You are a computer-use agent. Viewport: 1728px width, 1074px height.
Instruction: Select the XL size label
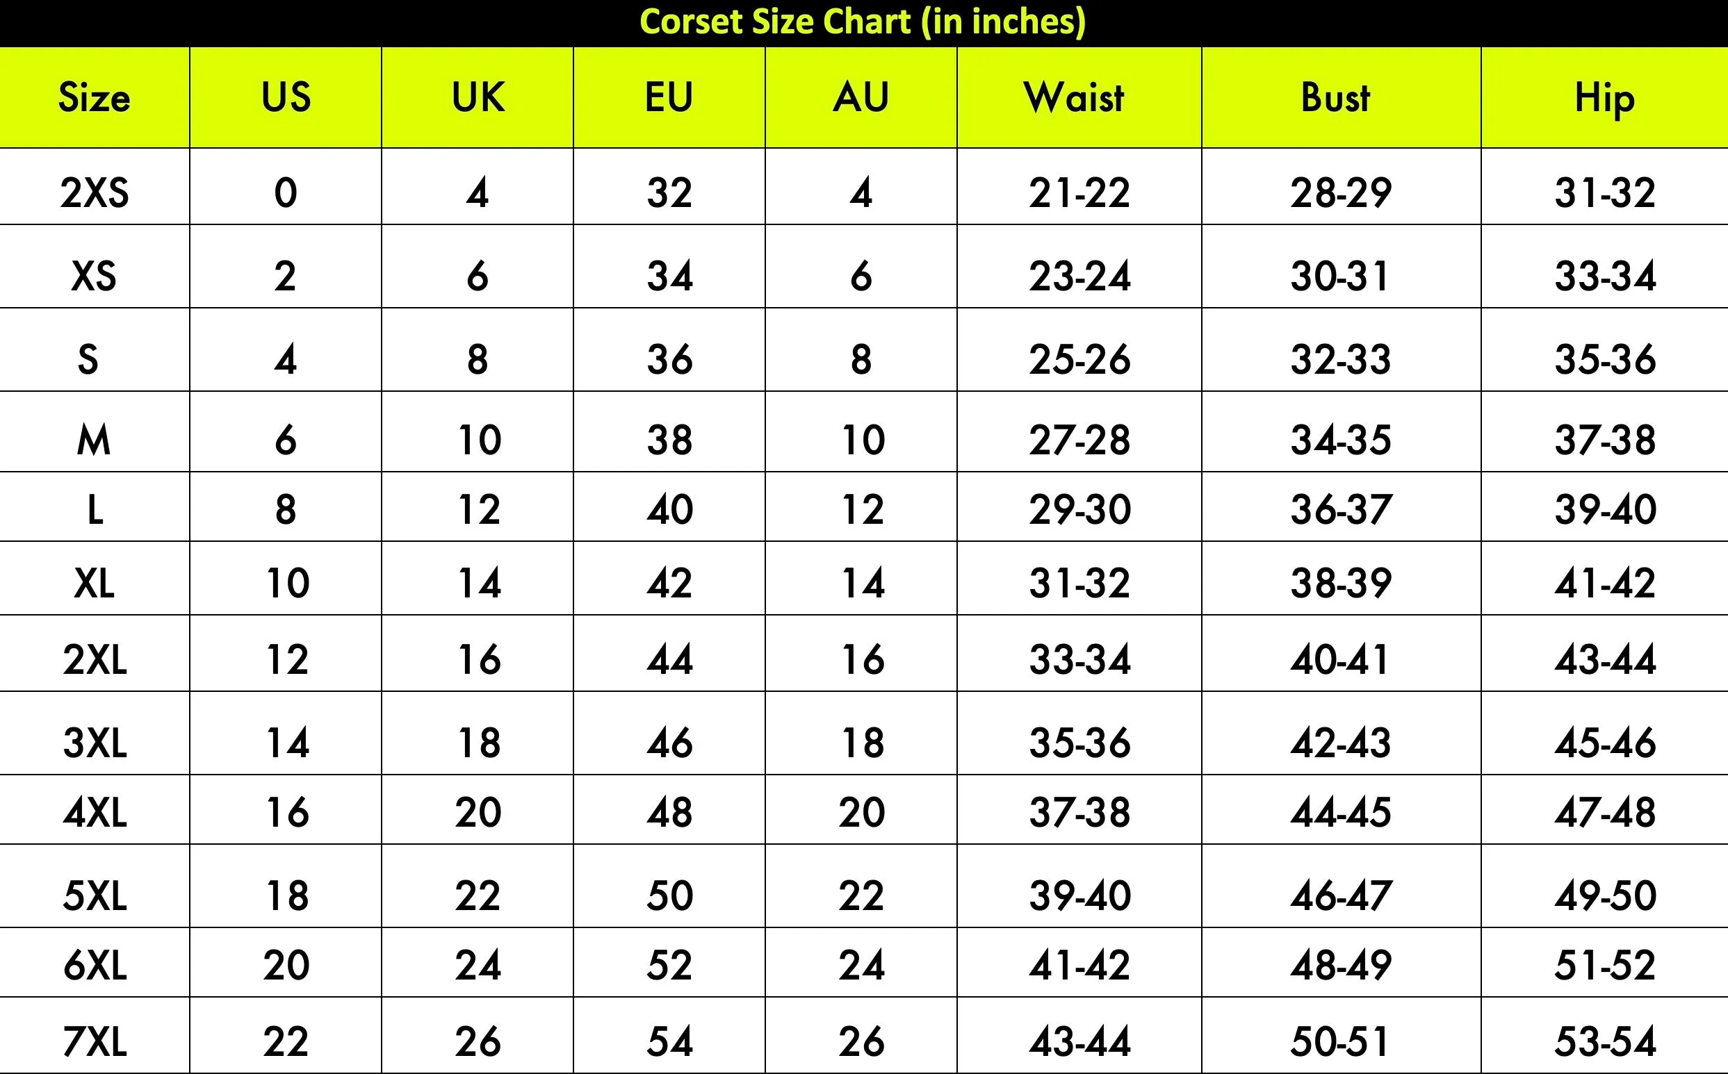(x=95, y=583)
